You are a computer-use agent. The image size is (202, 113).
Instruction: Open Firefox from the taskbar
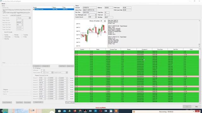pyautogui.click(x=75, y=111)
